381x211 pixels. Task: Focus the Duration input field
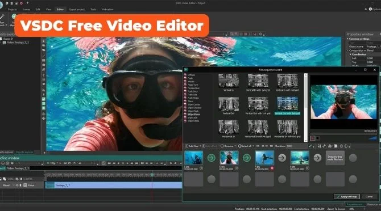297,146
